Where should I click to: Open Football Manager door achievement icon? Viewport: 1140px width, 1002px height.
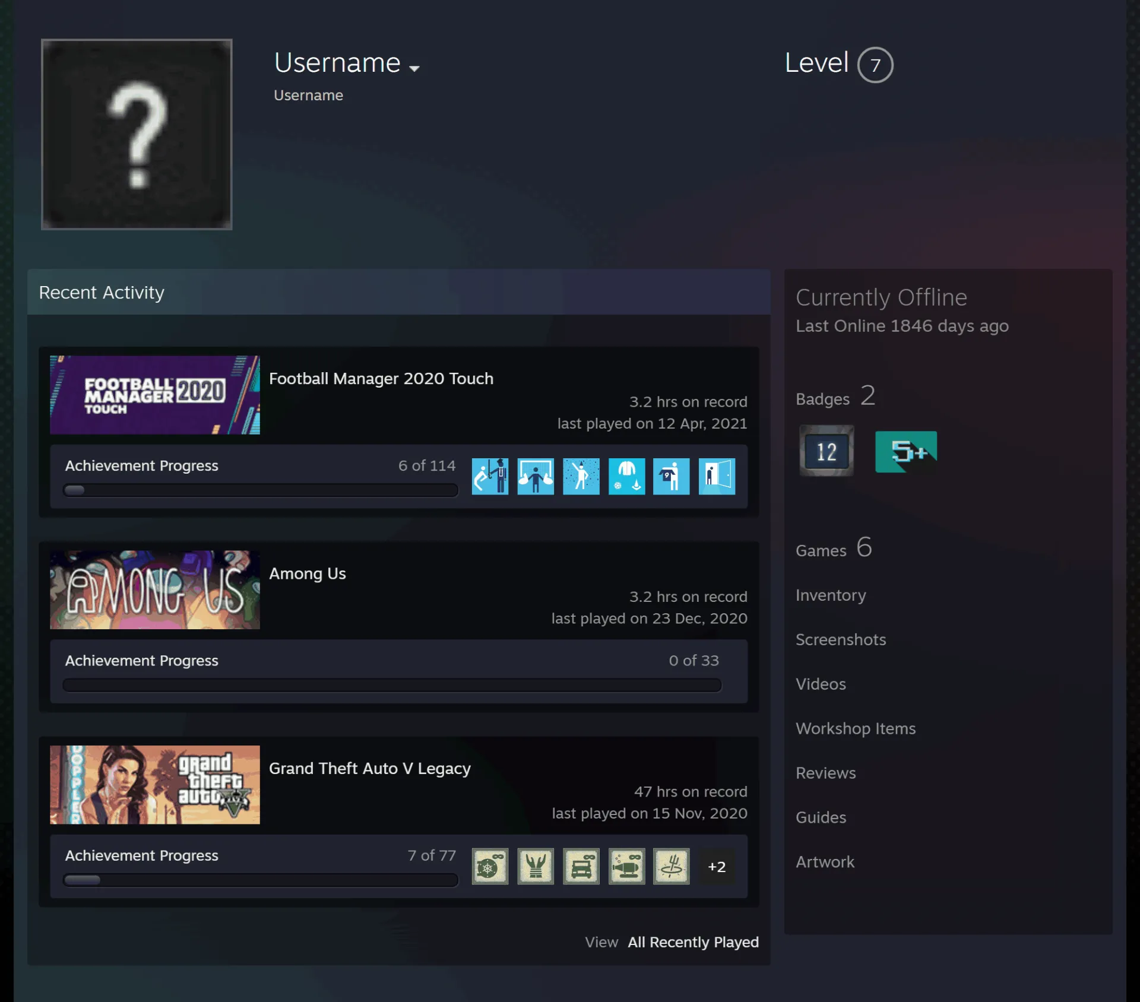tap(717, 476)
